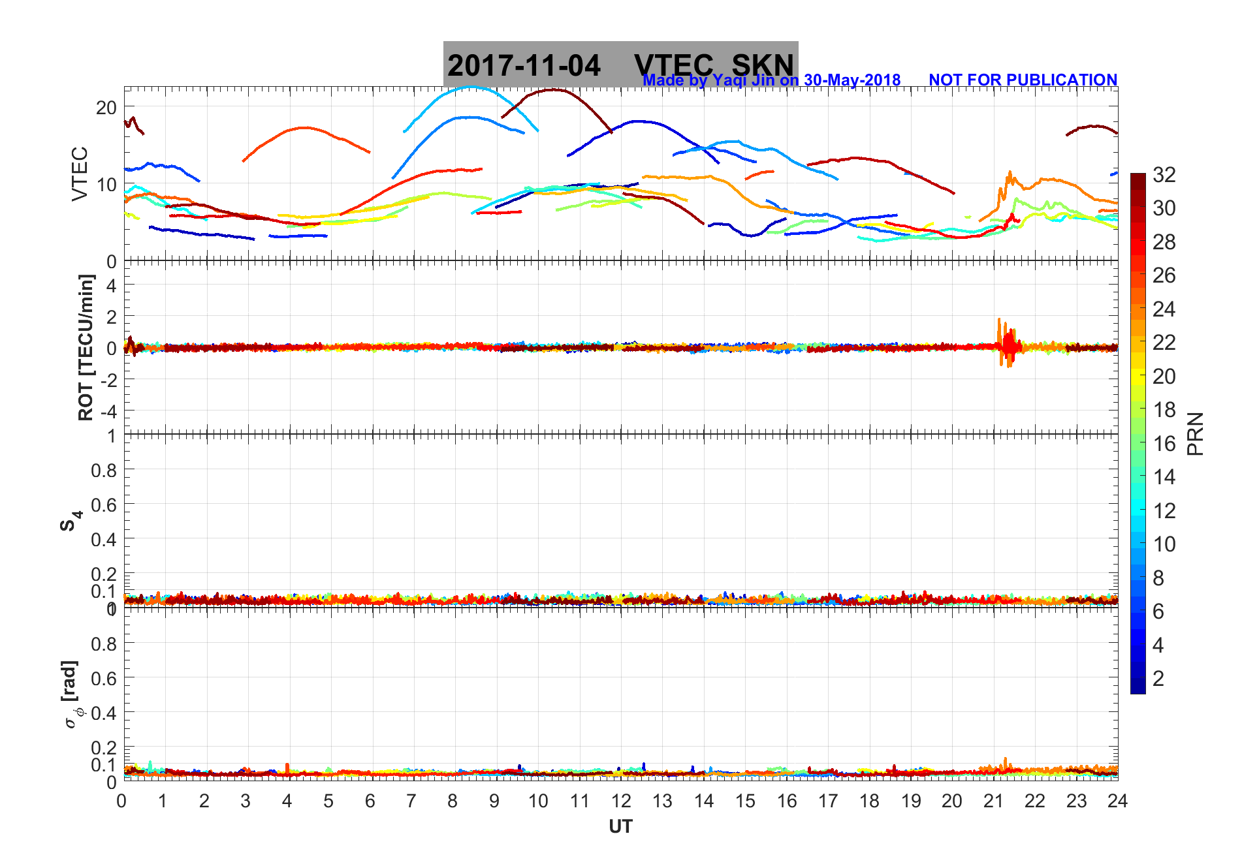Click the VTEC y-axis label
The height and width of the screenshot is (868, 1242).
pos(80,174)
